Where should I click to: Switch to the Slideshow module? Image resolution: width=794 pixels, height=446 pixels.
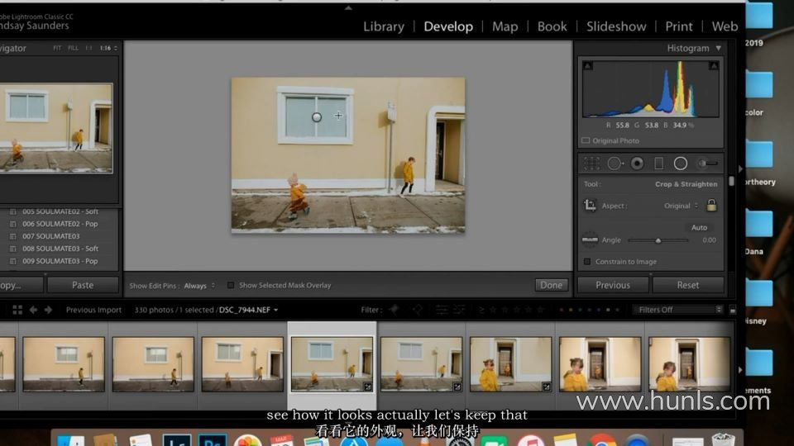coord(616,26)
